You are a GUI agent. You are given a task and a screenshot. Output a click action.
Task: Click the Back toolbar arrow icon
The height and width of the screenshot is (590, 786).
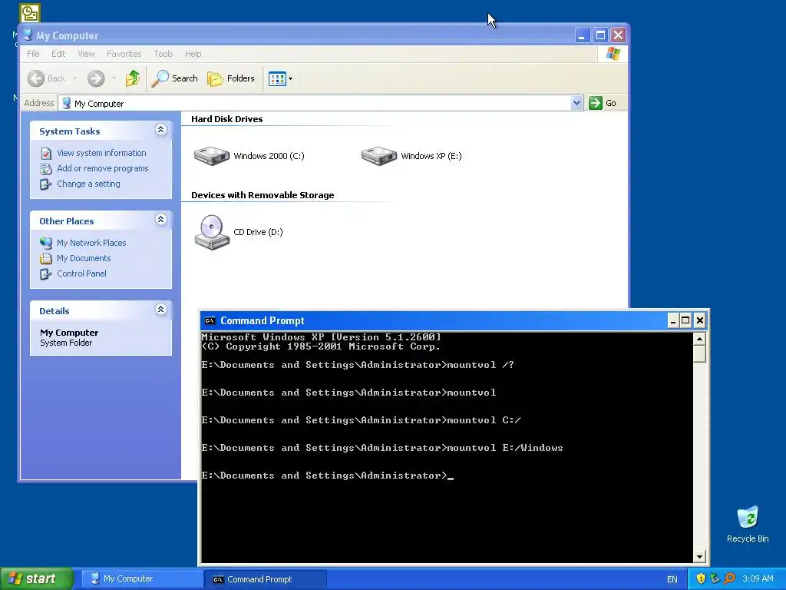click(x=35, y=78)
